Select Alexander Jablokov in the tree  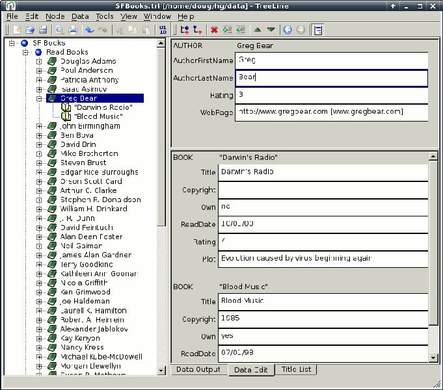point(94,329)
